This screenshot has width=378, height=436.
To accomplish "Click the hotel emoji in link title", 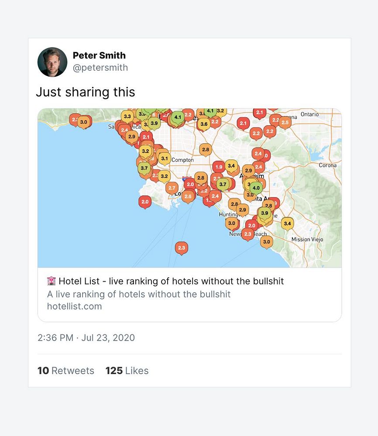I will [x=52, y=281].
